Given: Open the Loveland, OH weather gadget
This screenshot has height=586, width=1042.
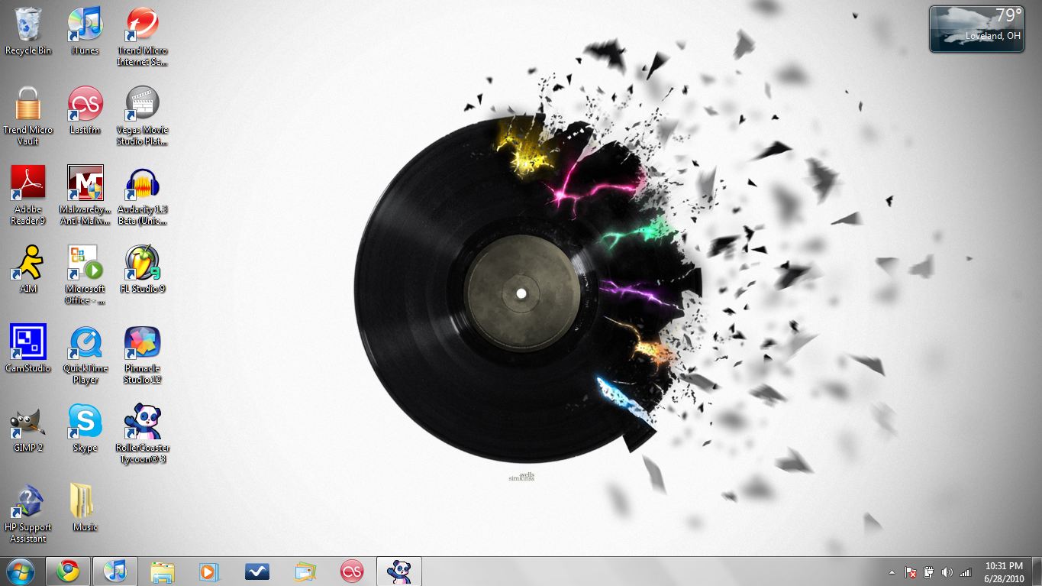Looking at the screenshot, I should [976, 29].
